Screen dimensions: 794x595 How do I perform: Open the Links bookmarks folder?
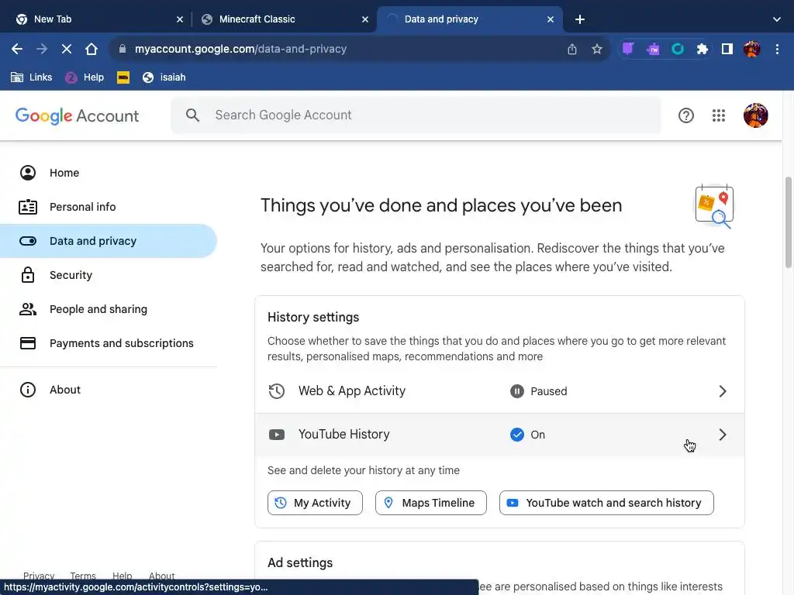coord(31,77)
